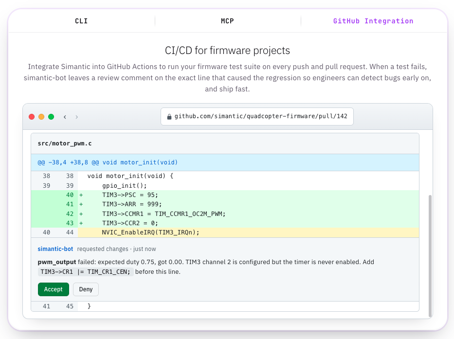
Task: Deny the simantic-bot suggested change
Action: coord(86,289)
